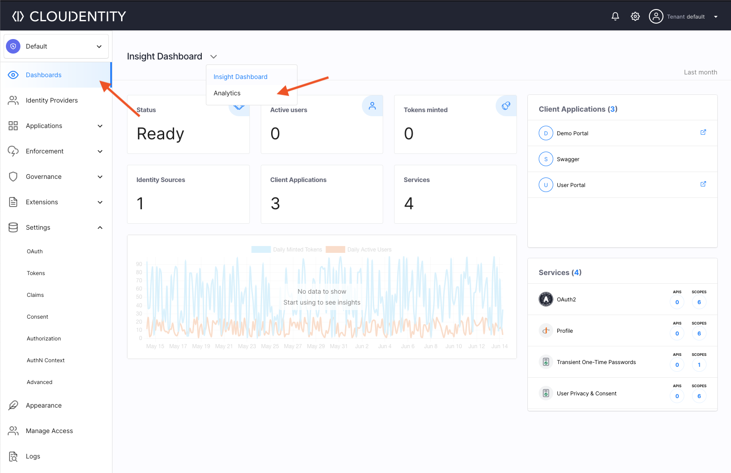The width and height of the screenshot is (731, 473).
Task: Click the Client Applications count card
Action: pyautogui.click(x=322, y=194)
